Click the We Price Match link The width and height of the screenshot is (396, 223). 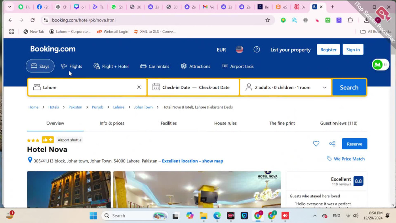point(345,158)
